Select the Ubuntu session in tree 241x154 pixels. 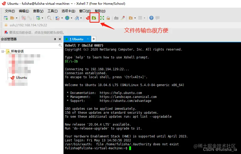point(21,78)
